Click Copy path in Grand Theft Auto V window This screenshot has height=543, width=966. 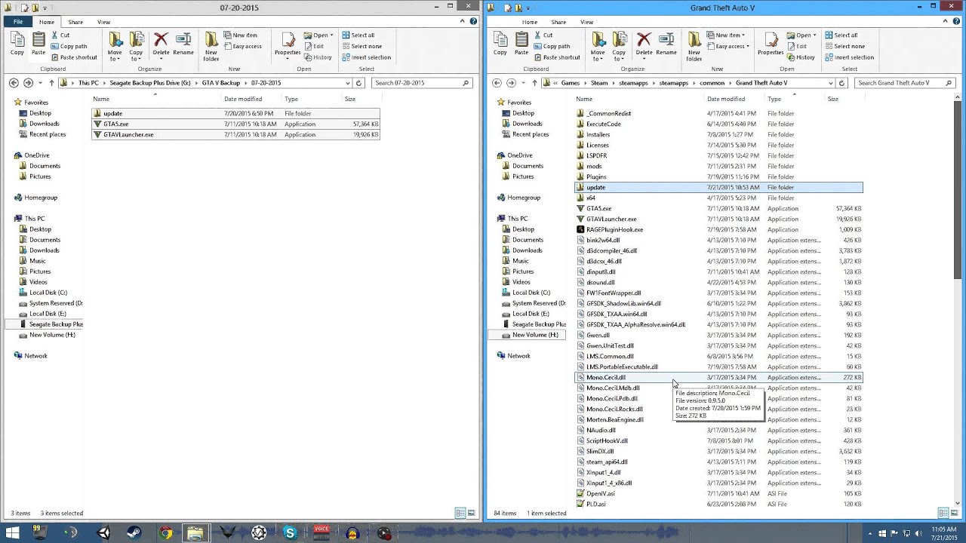[552, 46]
